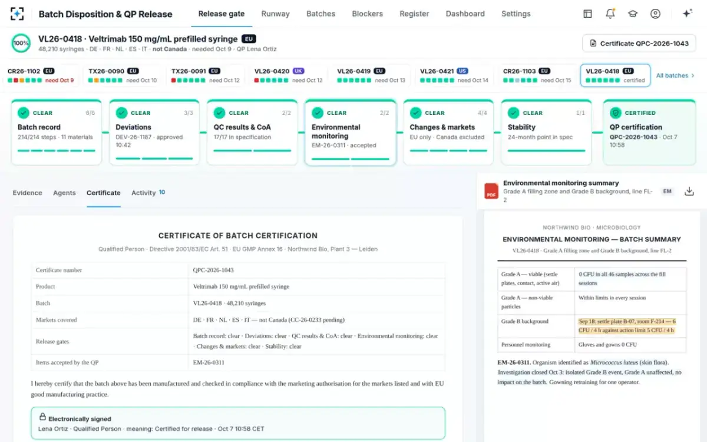Select the certified VL26-0418 chip
Viewport: 707px width, 442px height.
point(615,75)
